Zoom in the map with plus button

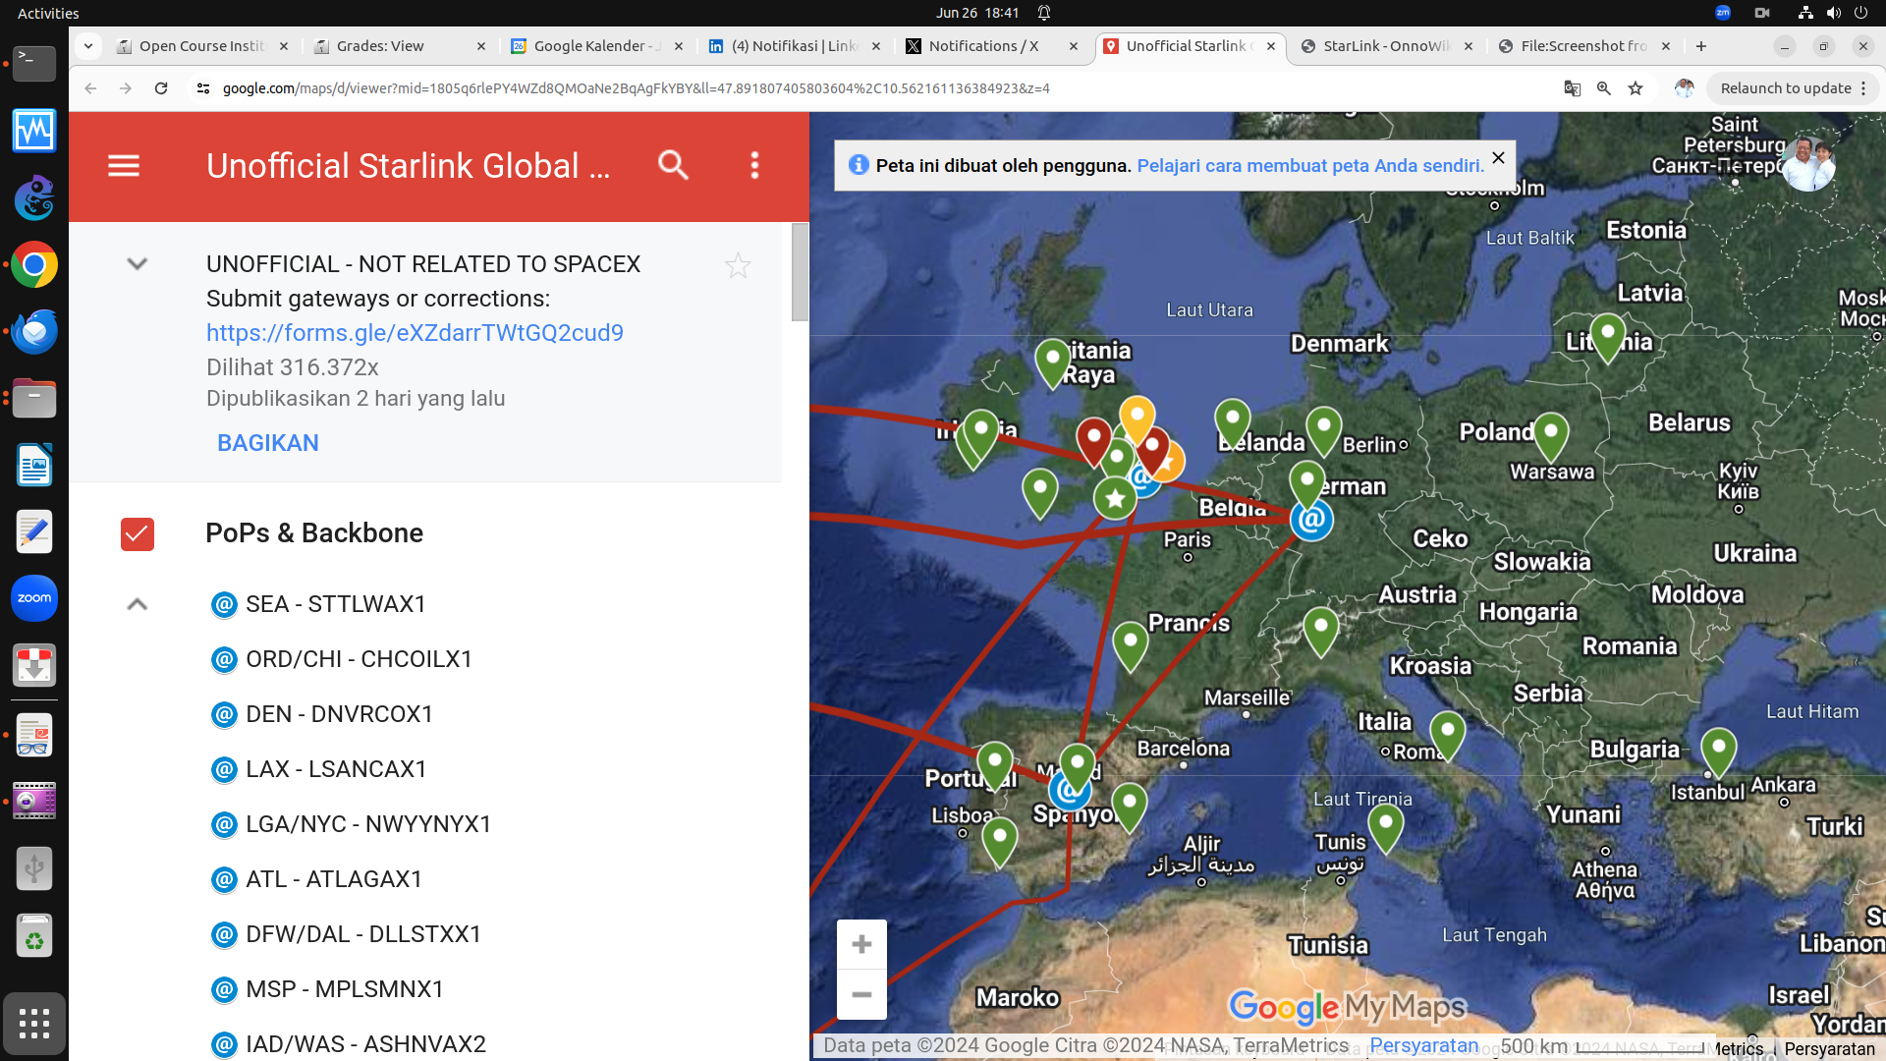(861, 944)
